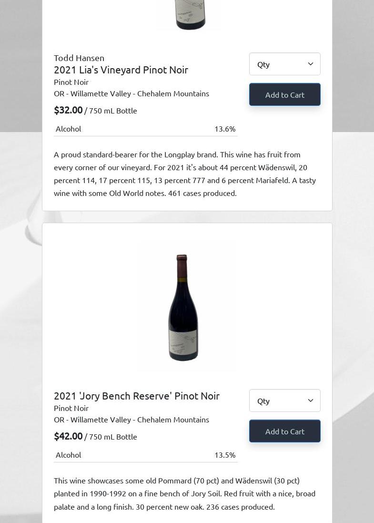374x523 pixels.
Task: Add Jory Bench Reserve Pinot Noir to cart
Action: tap(284, 431)
